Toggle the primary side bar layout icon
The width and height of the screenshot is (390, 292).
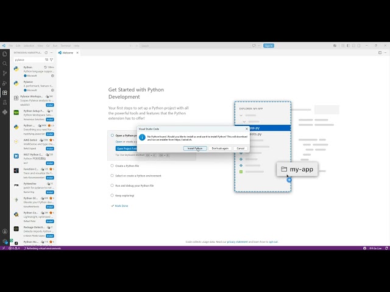348,46
